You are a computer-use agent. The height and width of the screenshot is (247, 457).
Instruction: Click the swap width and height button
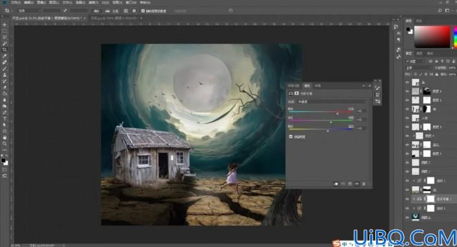[65, 11]
